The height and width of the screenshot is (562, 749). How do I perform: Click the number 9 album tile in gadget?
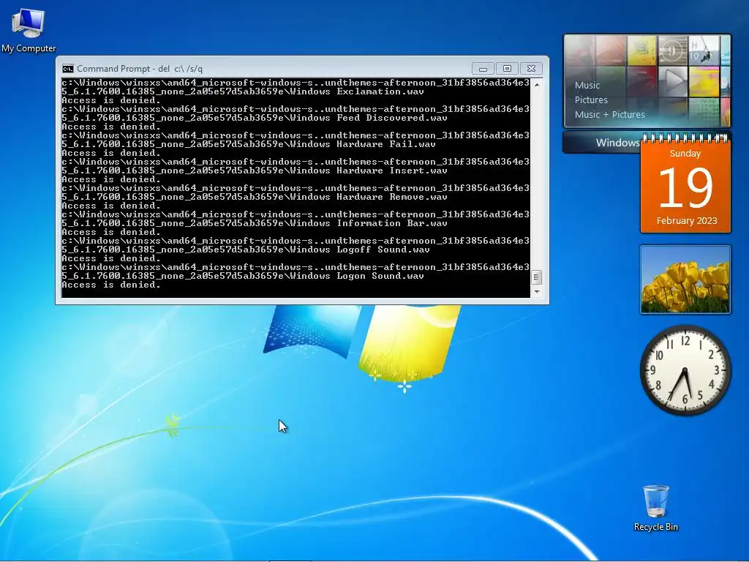pos(673,50)
